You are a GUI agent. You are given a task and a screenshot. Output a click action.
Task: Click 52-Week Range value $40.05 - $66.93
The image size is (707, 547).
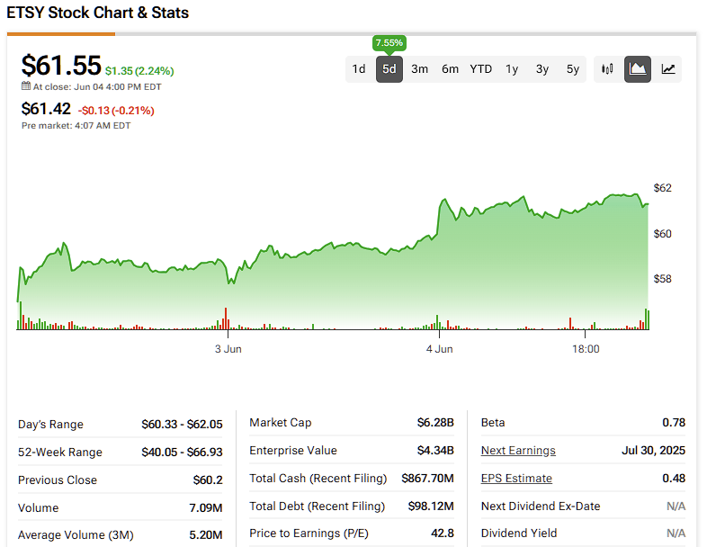click(x=183, y=453)
